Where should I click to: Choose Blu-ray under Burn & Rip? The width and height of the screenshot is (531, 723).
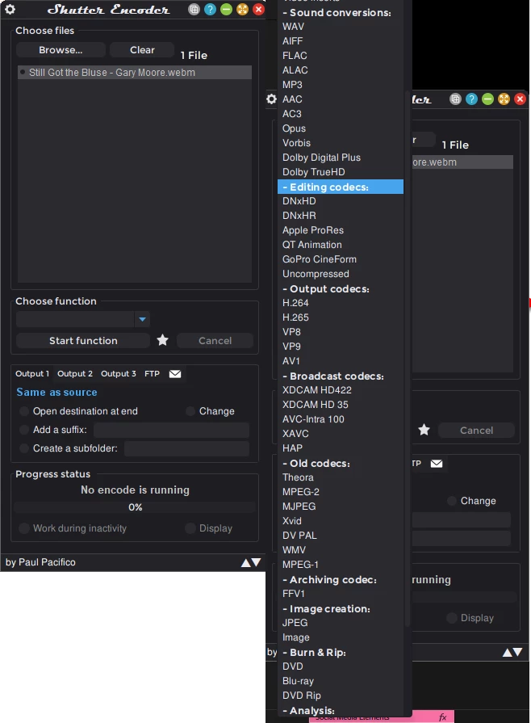298,681
